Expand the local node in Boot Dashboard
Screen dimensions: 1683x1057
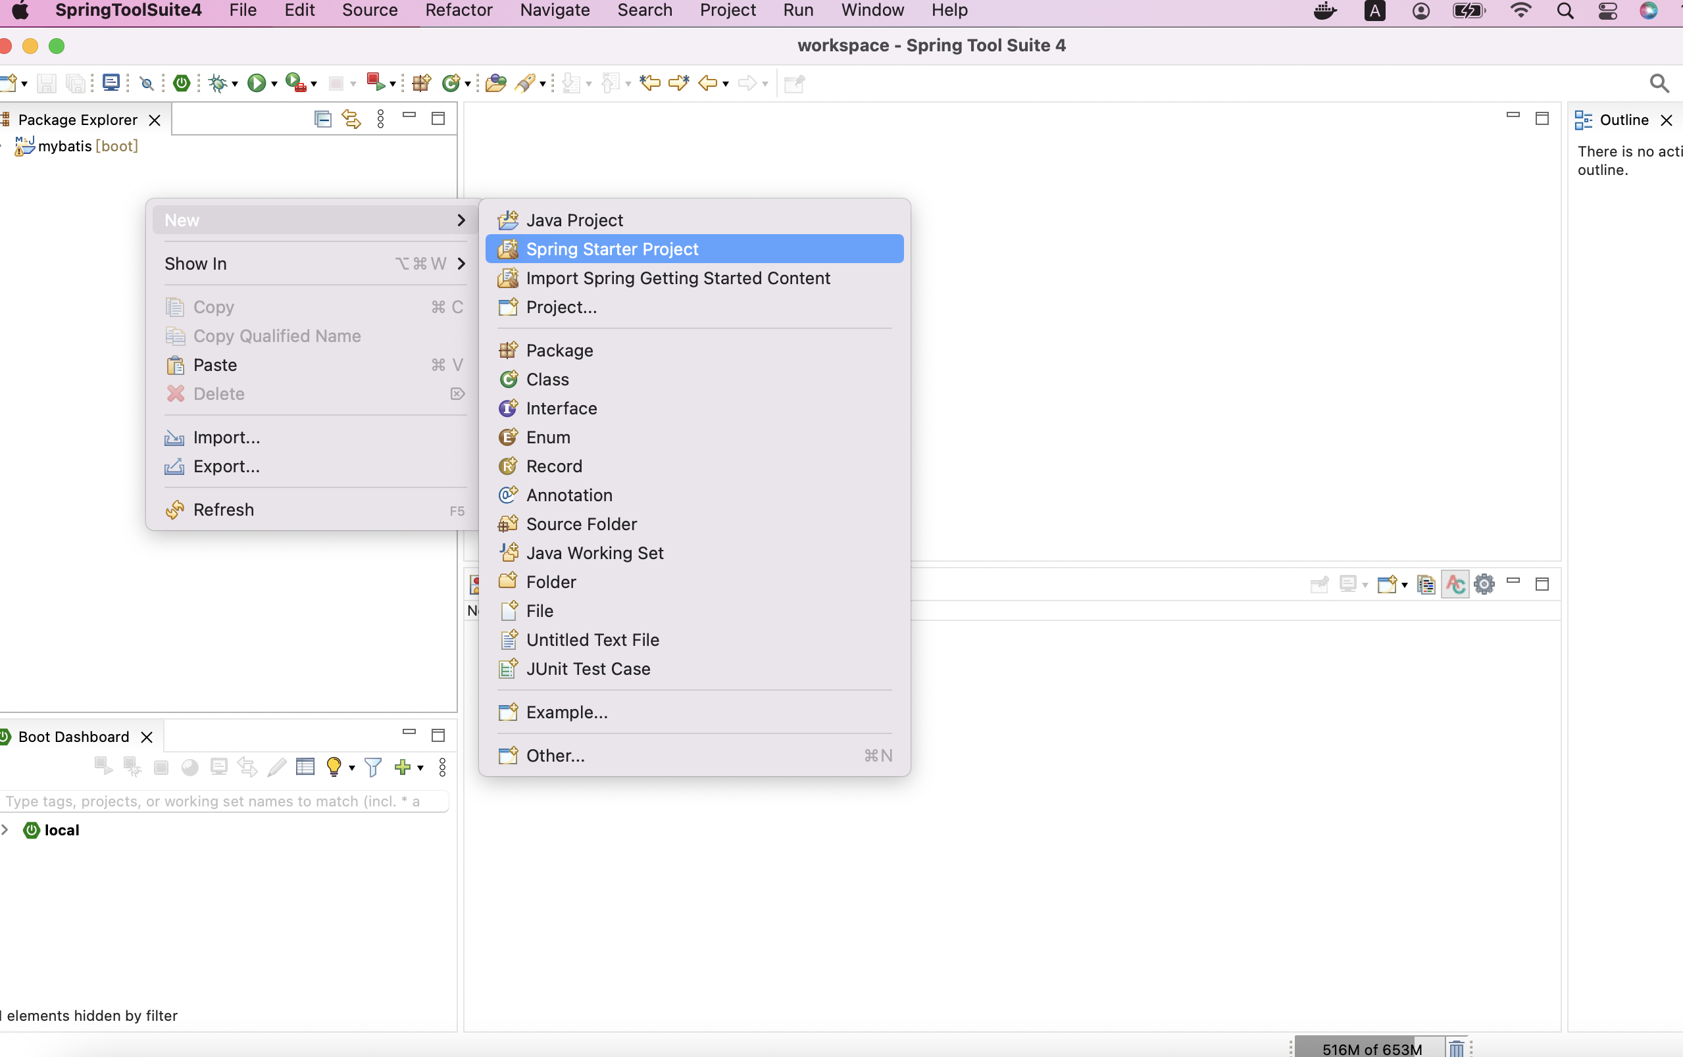5,829
